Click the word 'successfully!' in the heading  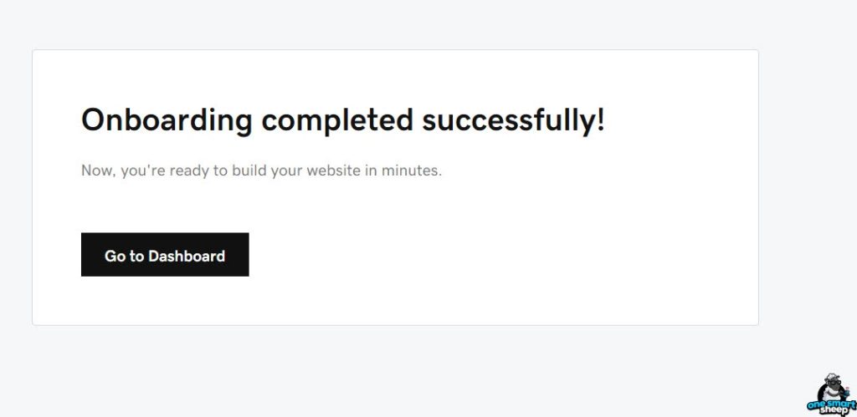point(513,120)
